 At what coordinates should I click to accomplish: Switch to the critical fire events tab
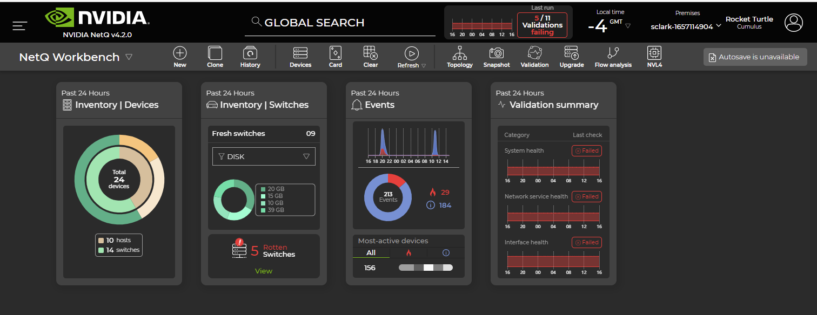[408, 252]
